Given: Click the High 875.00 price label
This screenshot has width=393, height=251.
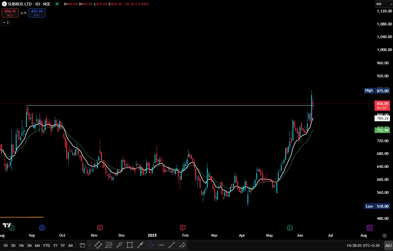Looking at the screenshot, I should tap(377, 91).
